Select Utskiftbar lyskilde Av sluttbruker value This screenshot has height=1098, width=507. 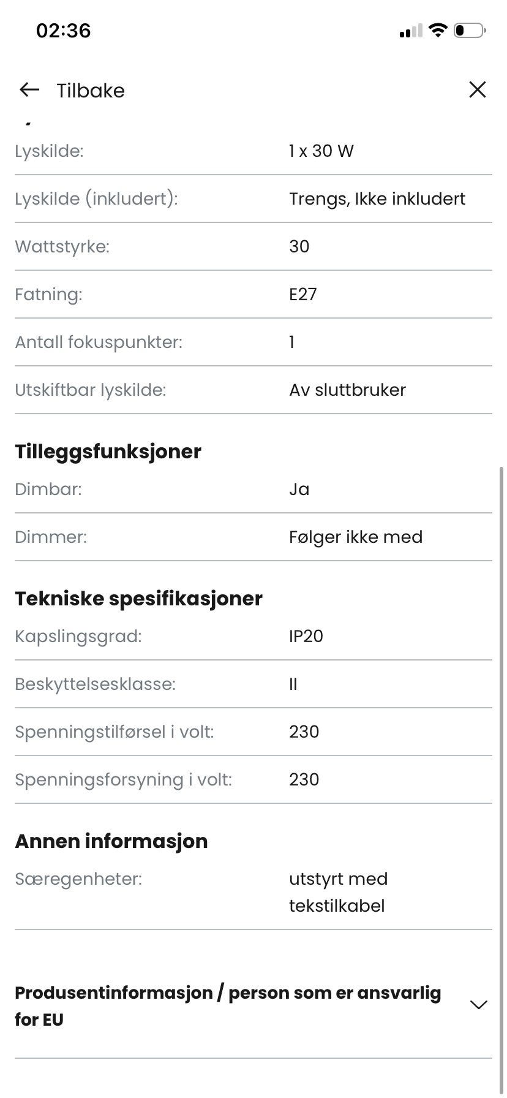click(x=347, y=390)
